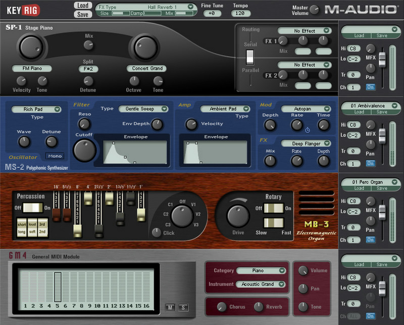
Task: Open the Gentle Sweep filter type dropdown
Action: pyautogui.click(x=164, y=109)
